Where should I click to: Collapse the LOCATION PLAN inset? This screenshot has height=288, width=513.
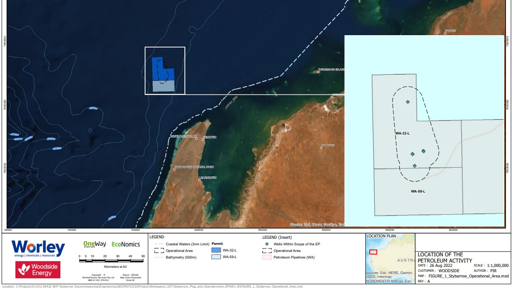point(382,236)
